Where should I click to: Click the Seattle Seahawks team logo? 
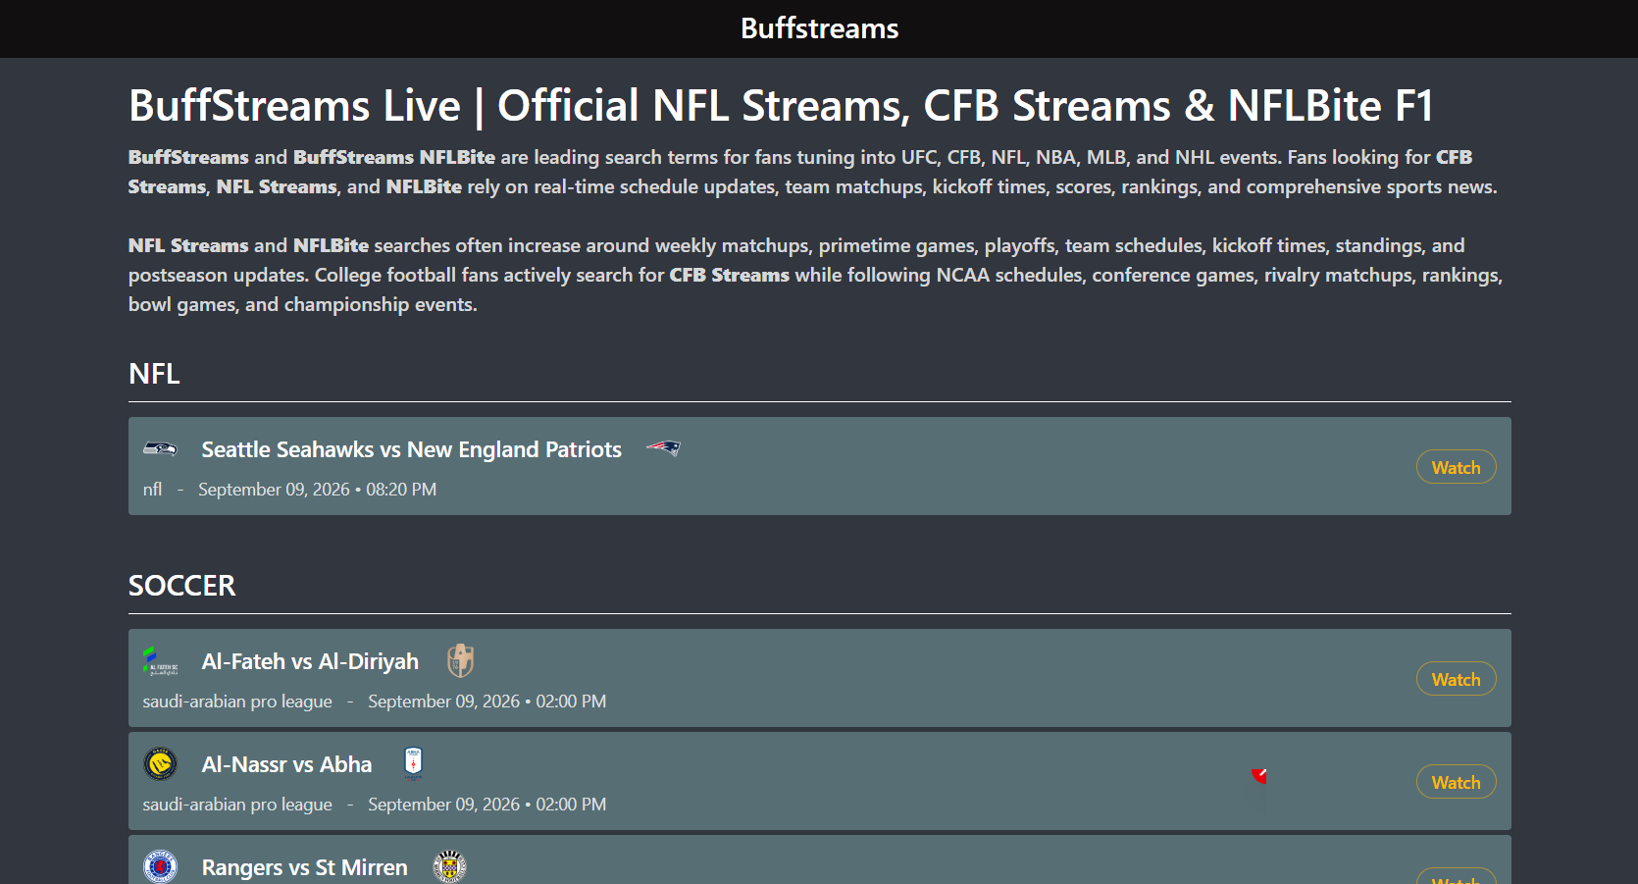161,449
